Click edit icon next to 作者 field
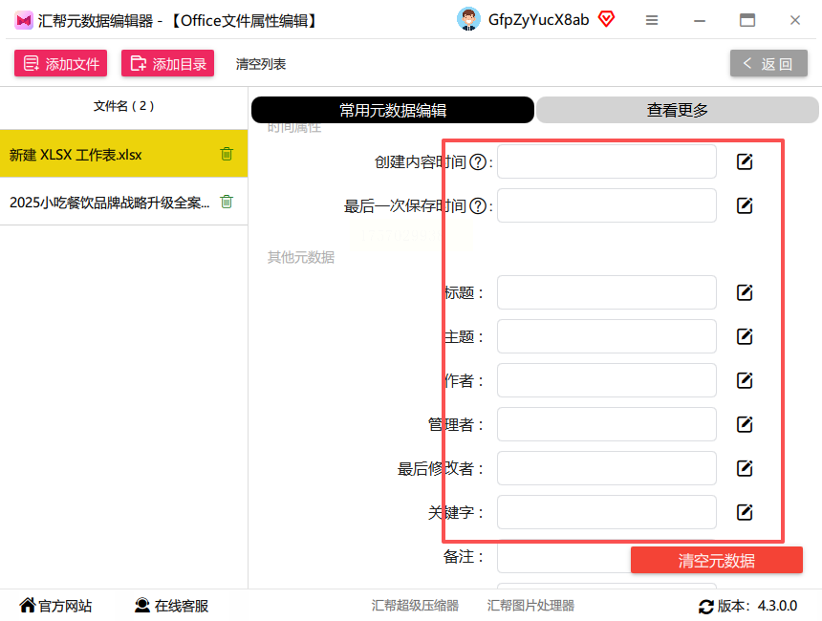 coord(745,380)
